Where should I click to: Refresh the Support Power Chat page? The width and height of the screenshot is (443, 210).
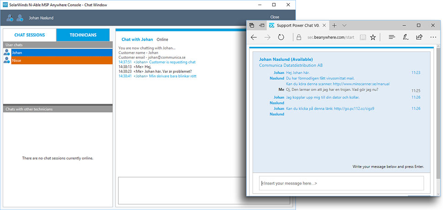[x=281, y=37]
